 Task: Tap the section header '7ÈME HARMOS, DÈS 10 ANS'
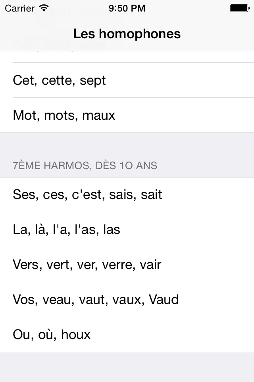[x=85, y=165]
